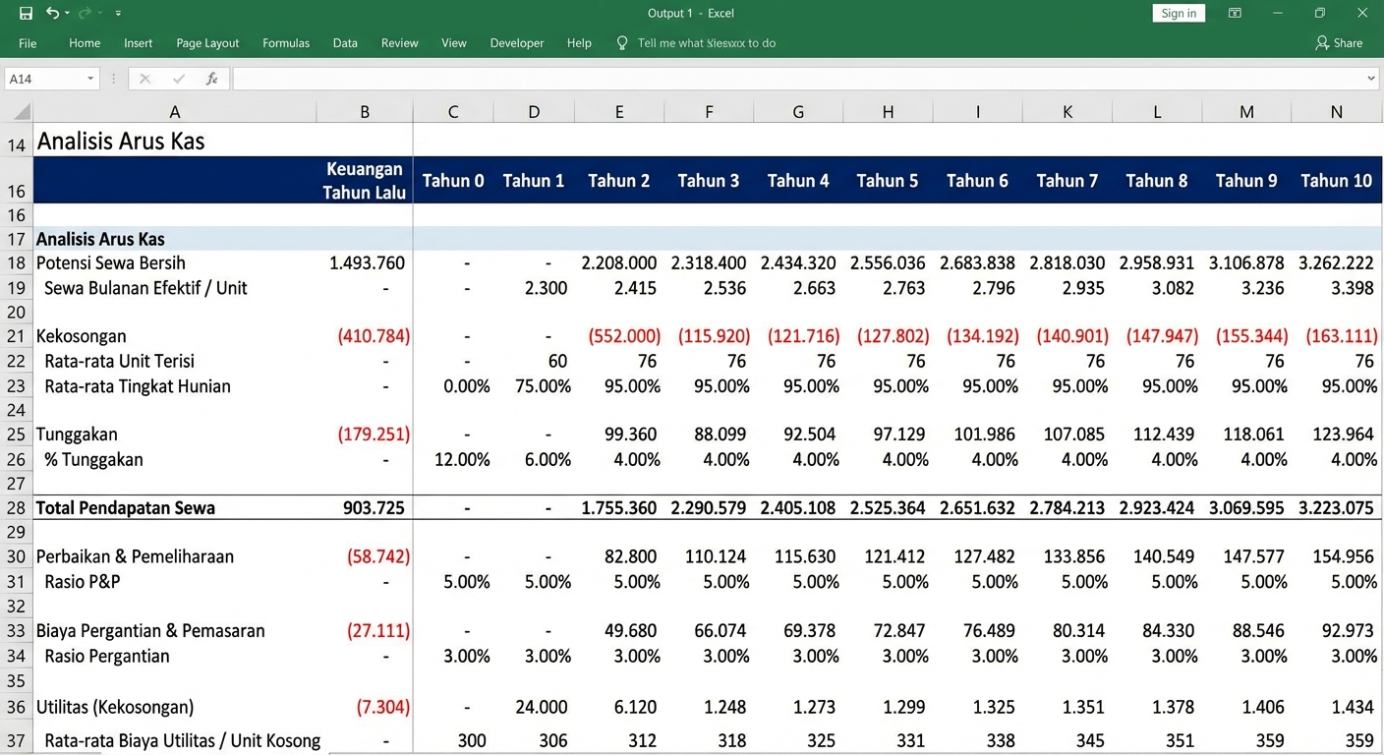Click the Sign in button

pyautogui.click(x=1178, y=13)
